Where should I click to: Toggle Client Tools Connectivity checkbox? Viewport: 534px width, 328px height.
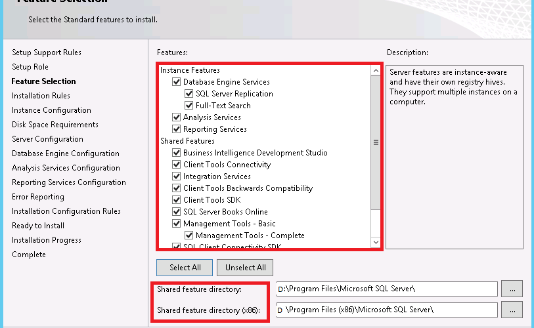(x=177, y=165)
